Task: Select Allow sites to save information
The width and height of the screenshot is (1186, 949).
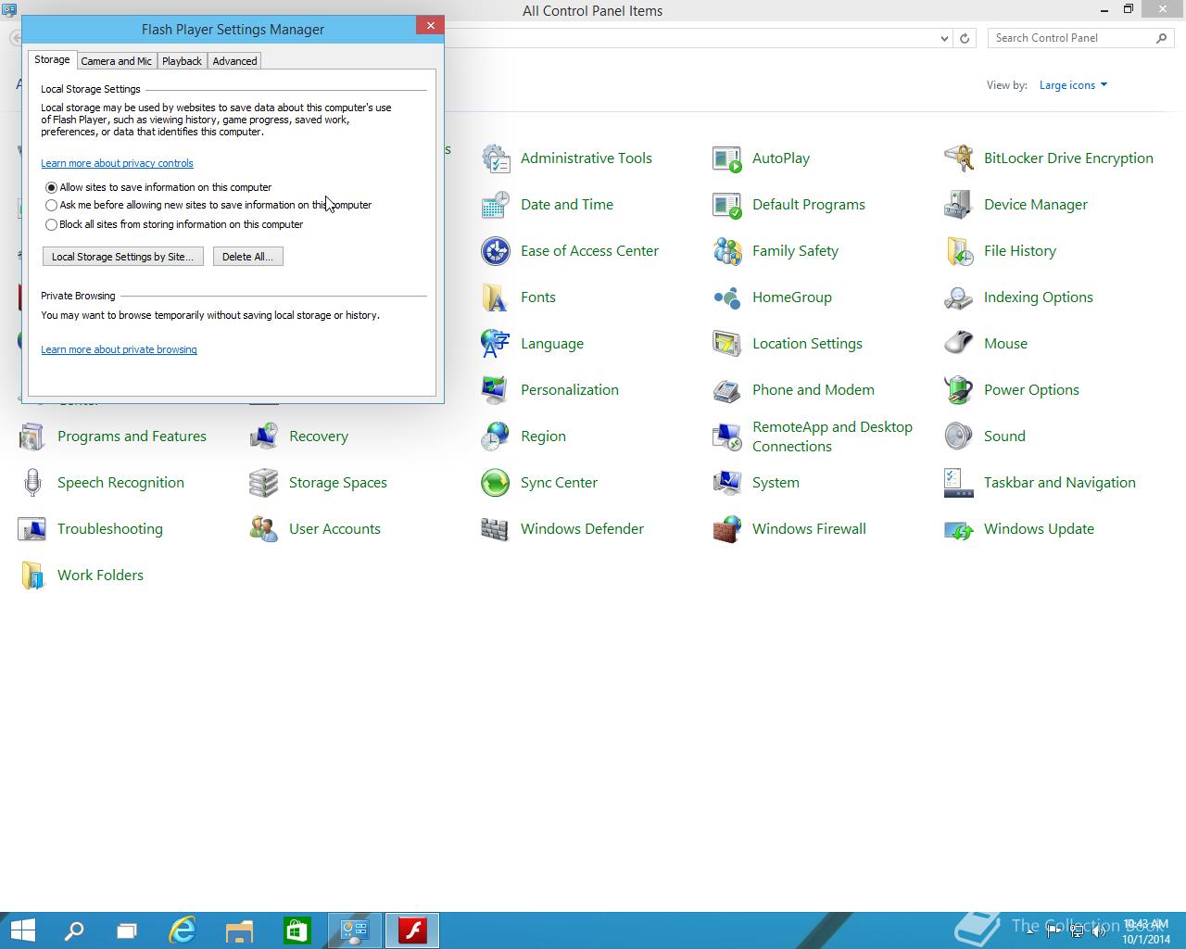Action: (52, 187)
